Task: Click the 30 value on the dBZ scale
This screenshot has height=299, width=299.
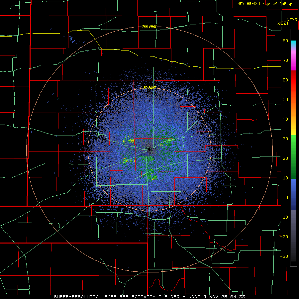Action: point(285,139)
